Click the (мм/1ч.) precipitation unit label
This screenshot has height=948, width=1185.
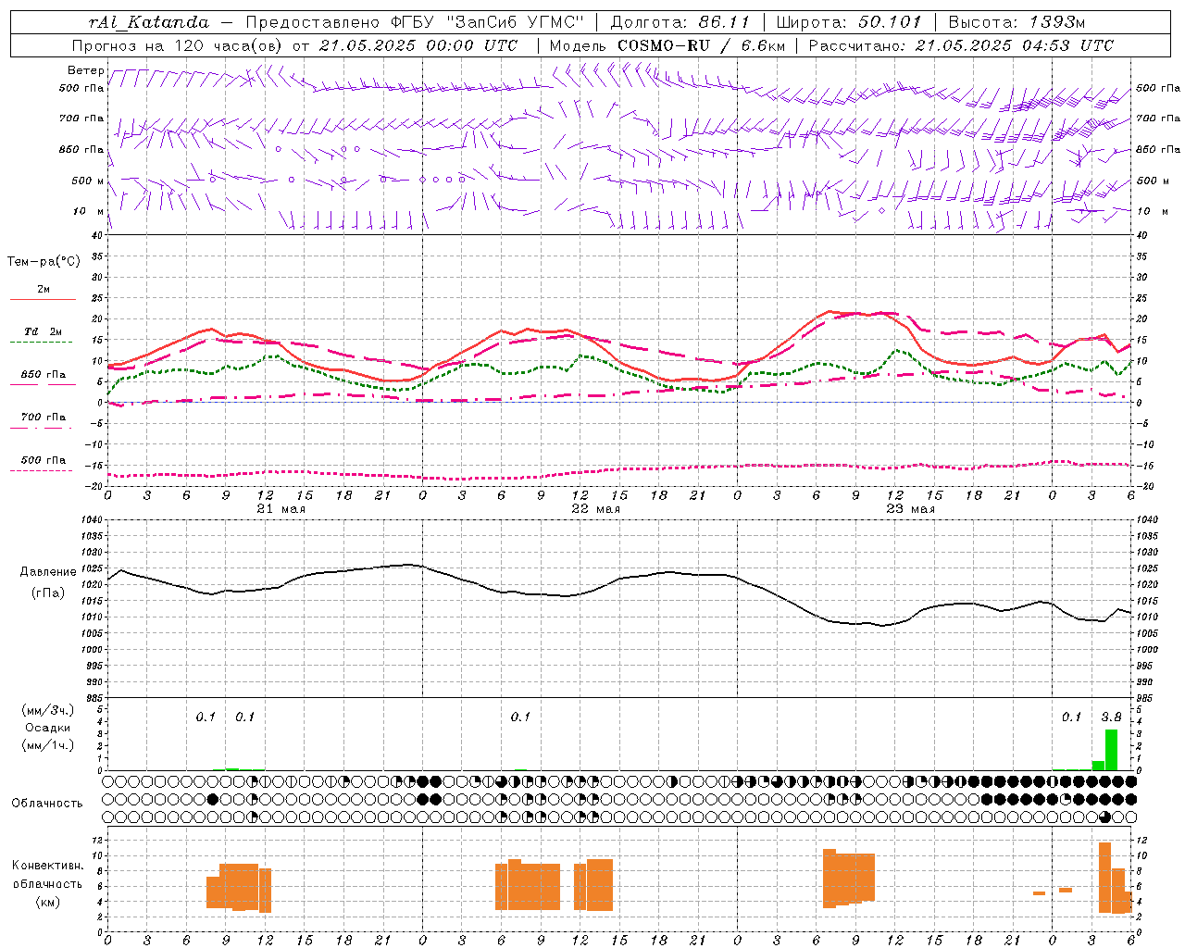pyautogui.click(x=47, y=745)
